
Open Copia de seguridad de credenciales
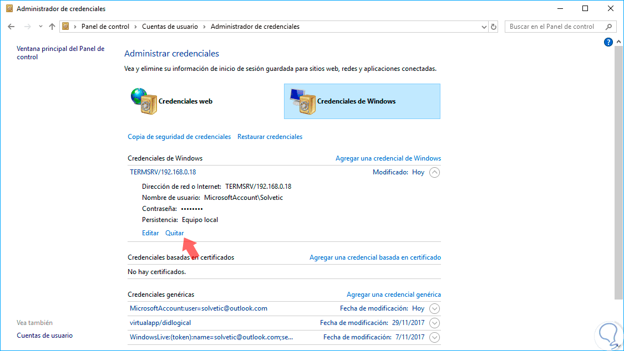pos(179,137)
